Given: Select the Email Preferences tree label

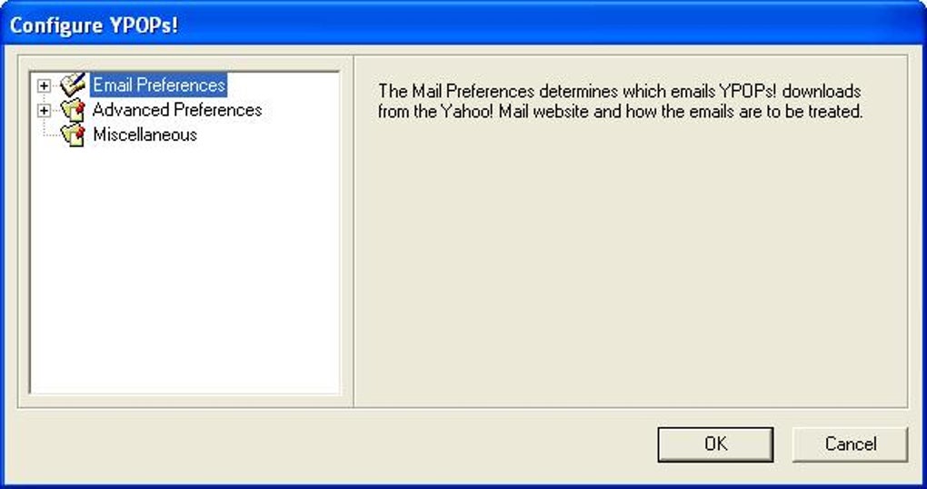Looking at the screenshot, I should 159,85.
